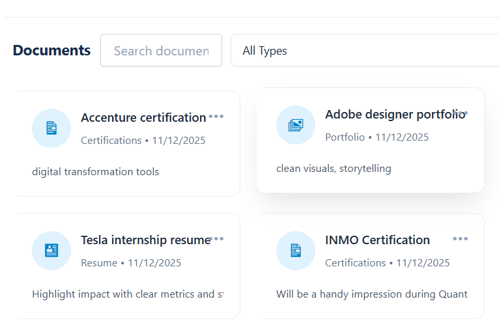This screenshot has width=499, height=336.
Task: Click the 'digital transformation tools' description
Action: (95, 172)
